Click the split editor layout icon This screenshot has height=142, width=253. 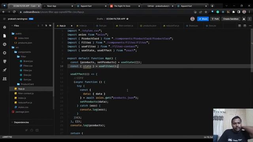(x=240, y=26)
